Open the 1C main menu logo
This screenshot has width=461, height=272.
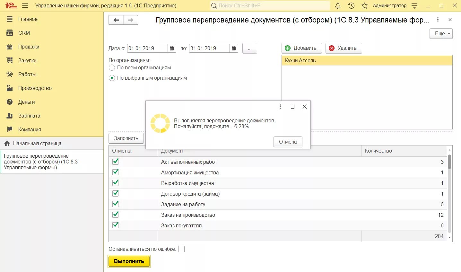point(11,5)
